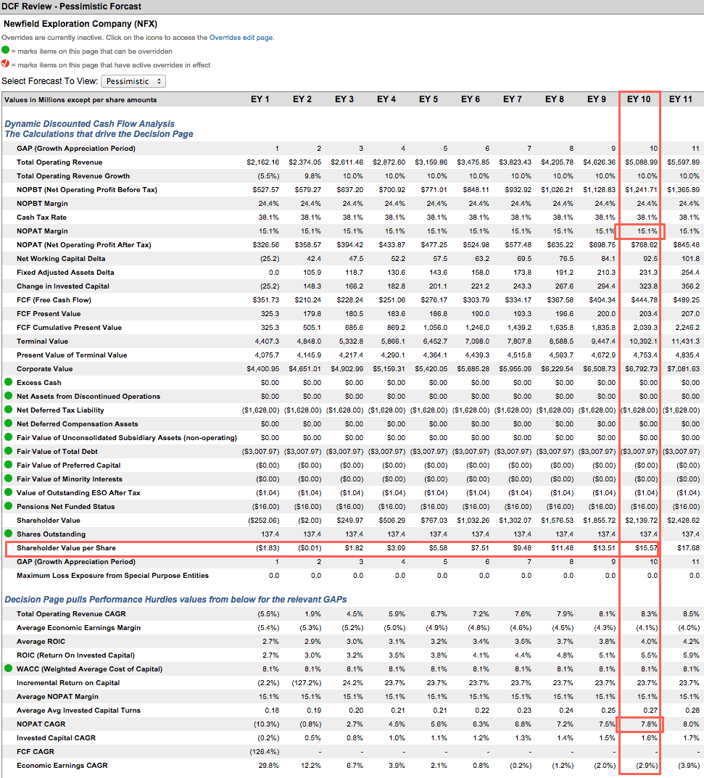Open override icon for Net Deferred Tax Liability
This screenshot has height=778, width=704.
(x=9, y=410)
